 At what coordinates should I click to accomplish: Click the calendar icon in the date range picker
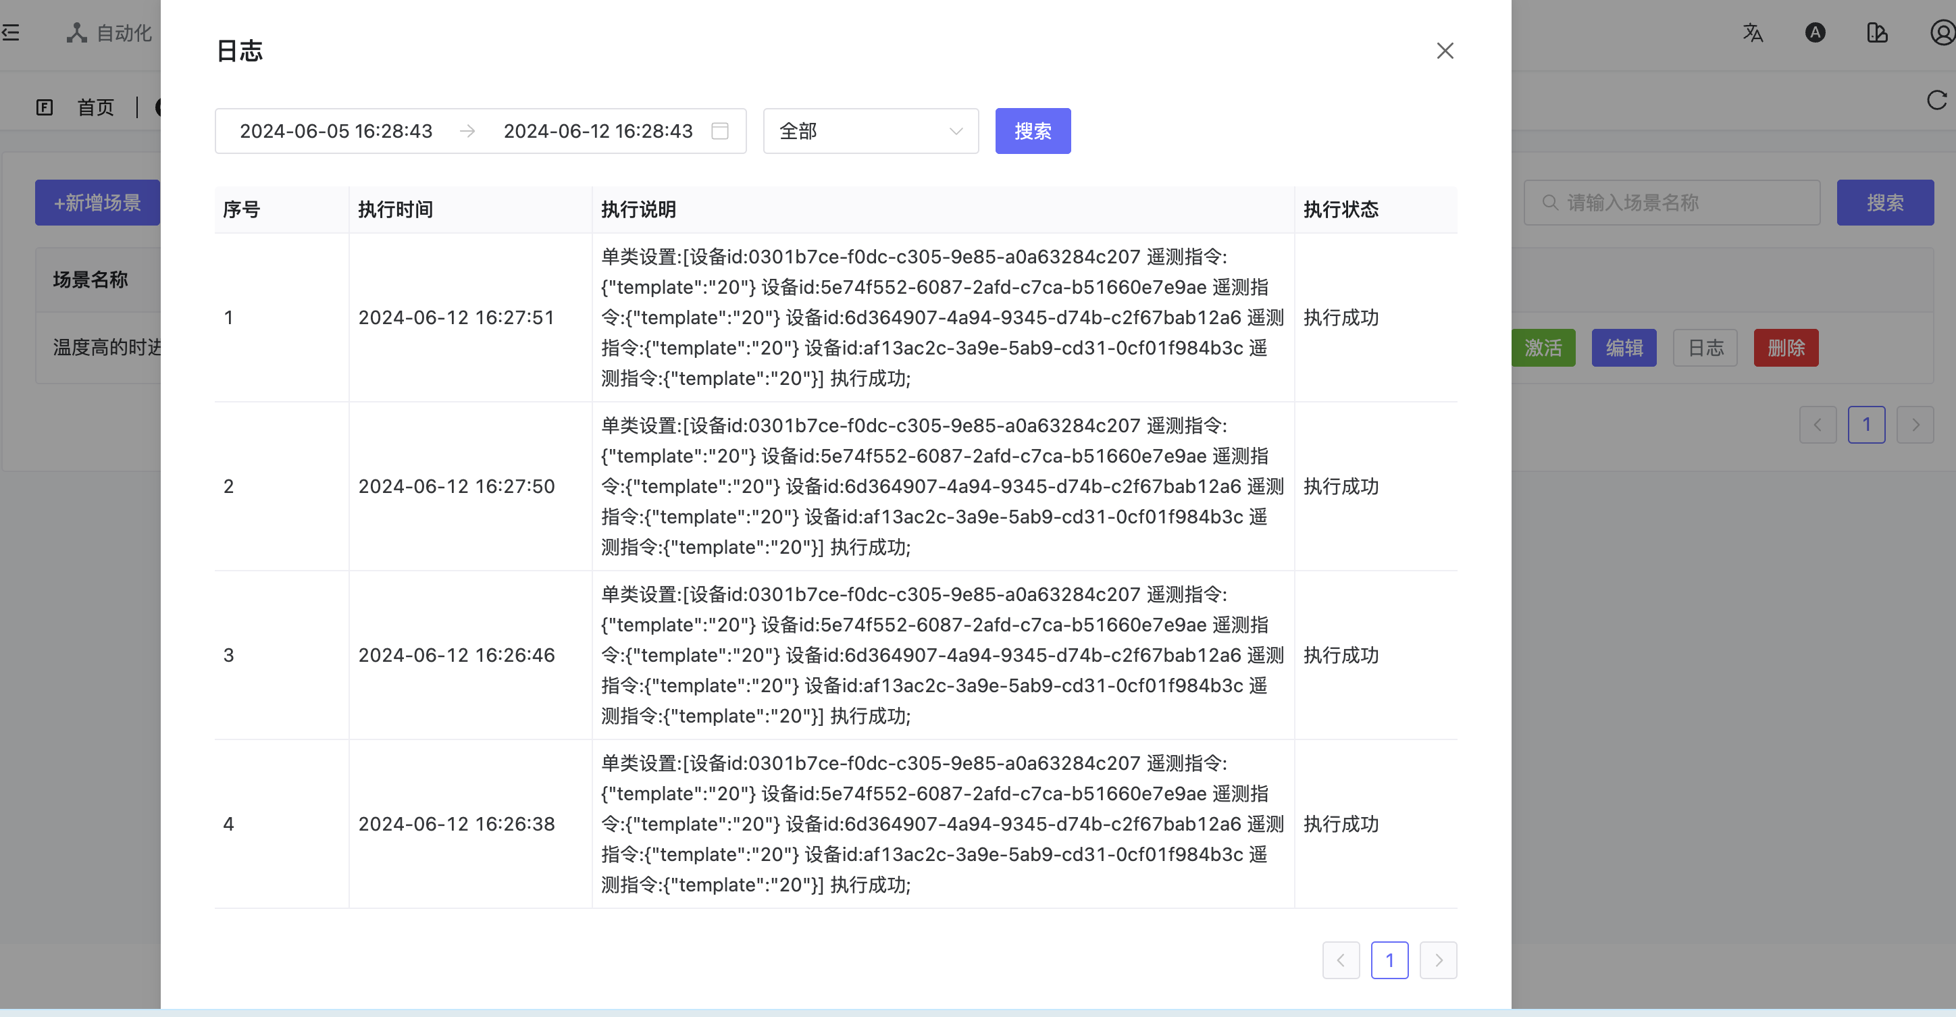pyautogui.click(x=719, y=130)
